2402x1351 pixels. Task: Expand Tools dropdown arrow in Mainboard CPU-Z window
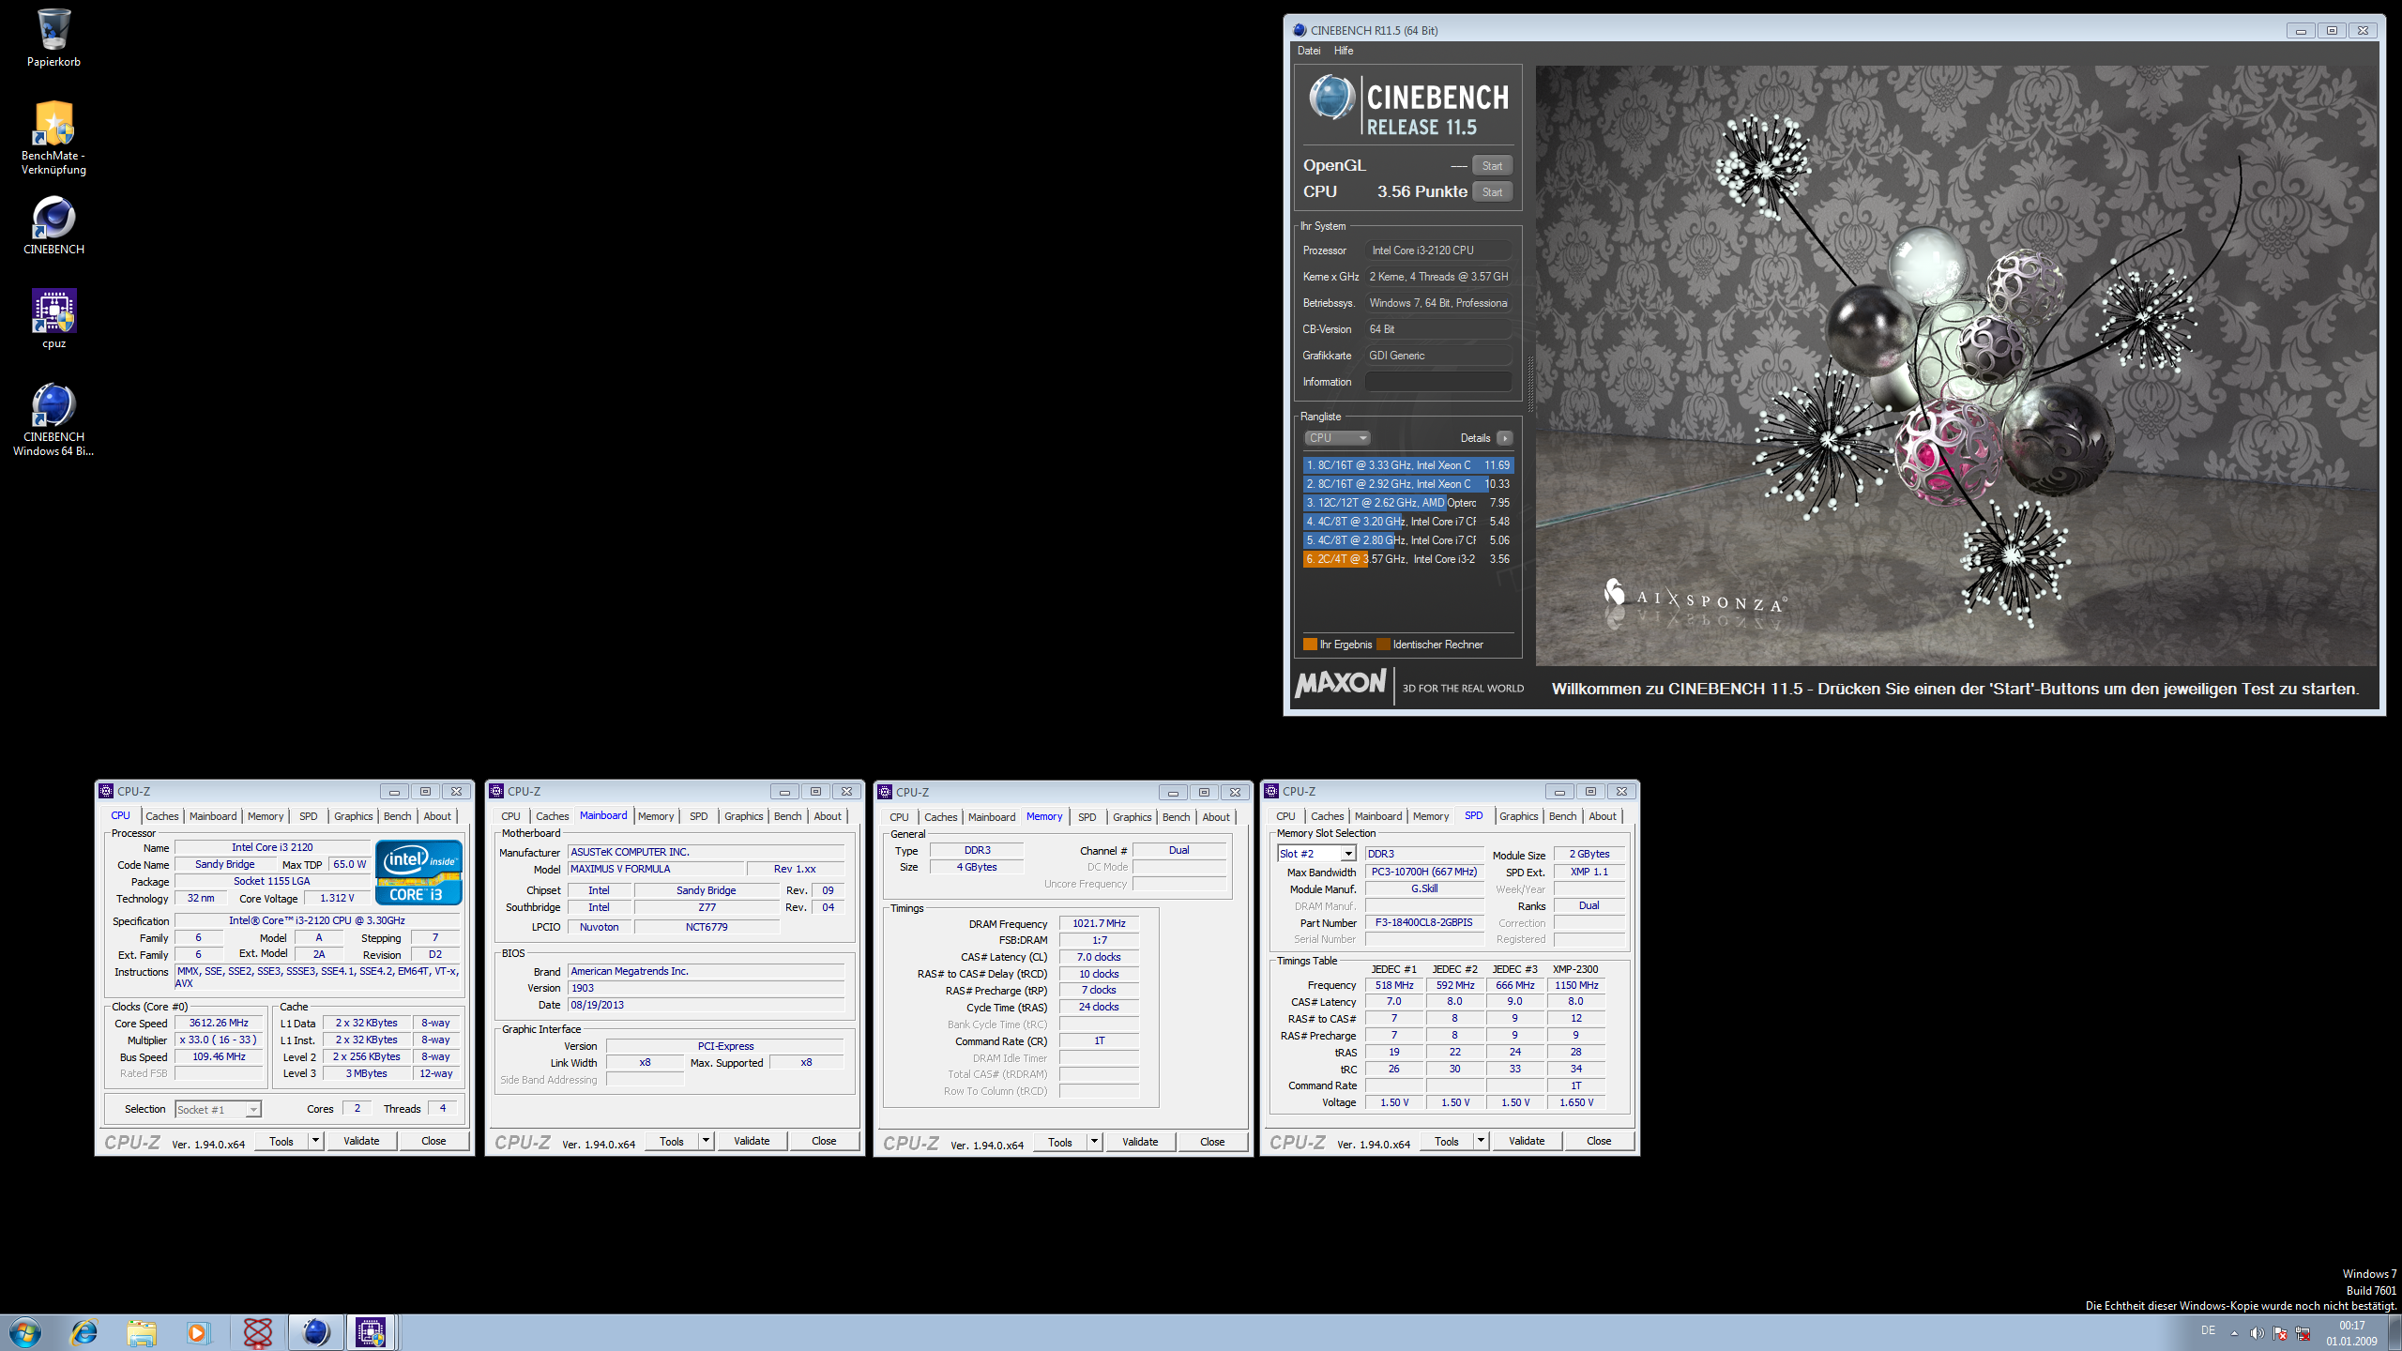706,1141
